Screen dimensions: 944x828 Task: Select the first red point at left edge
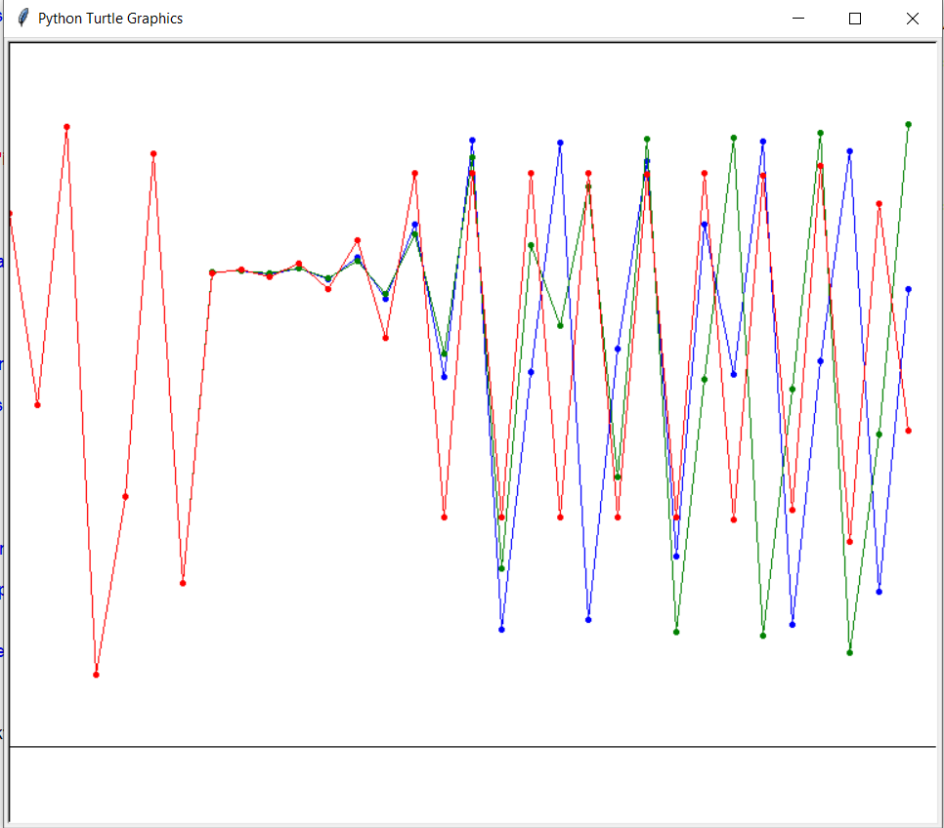point(10,213)
